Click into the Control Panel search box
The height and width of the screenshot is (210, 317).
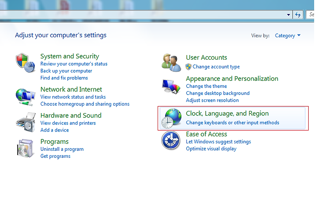[x=310, y=14]
